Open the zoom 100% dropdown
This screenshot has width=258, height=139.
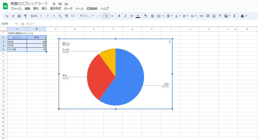click(x=36, y=16)
